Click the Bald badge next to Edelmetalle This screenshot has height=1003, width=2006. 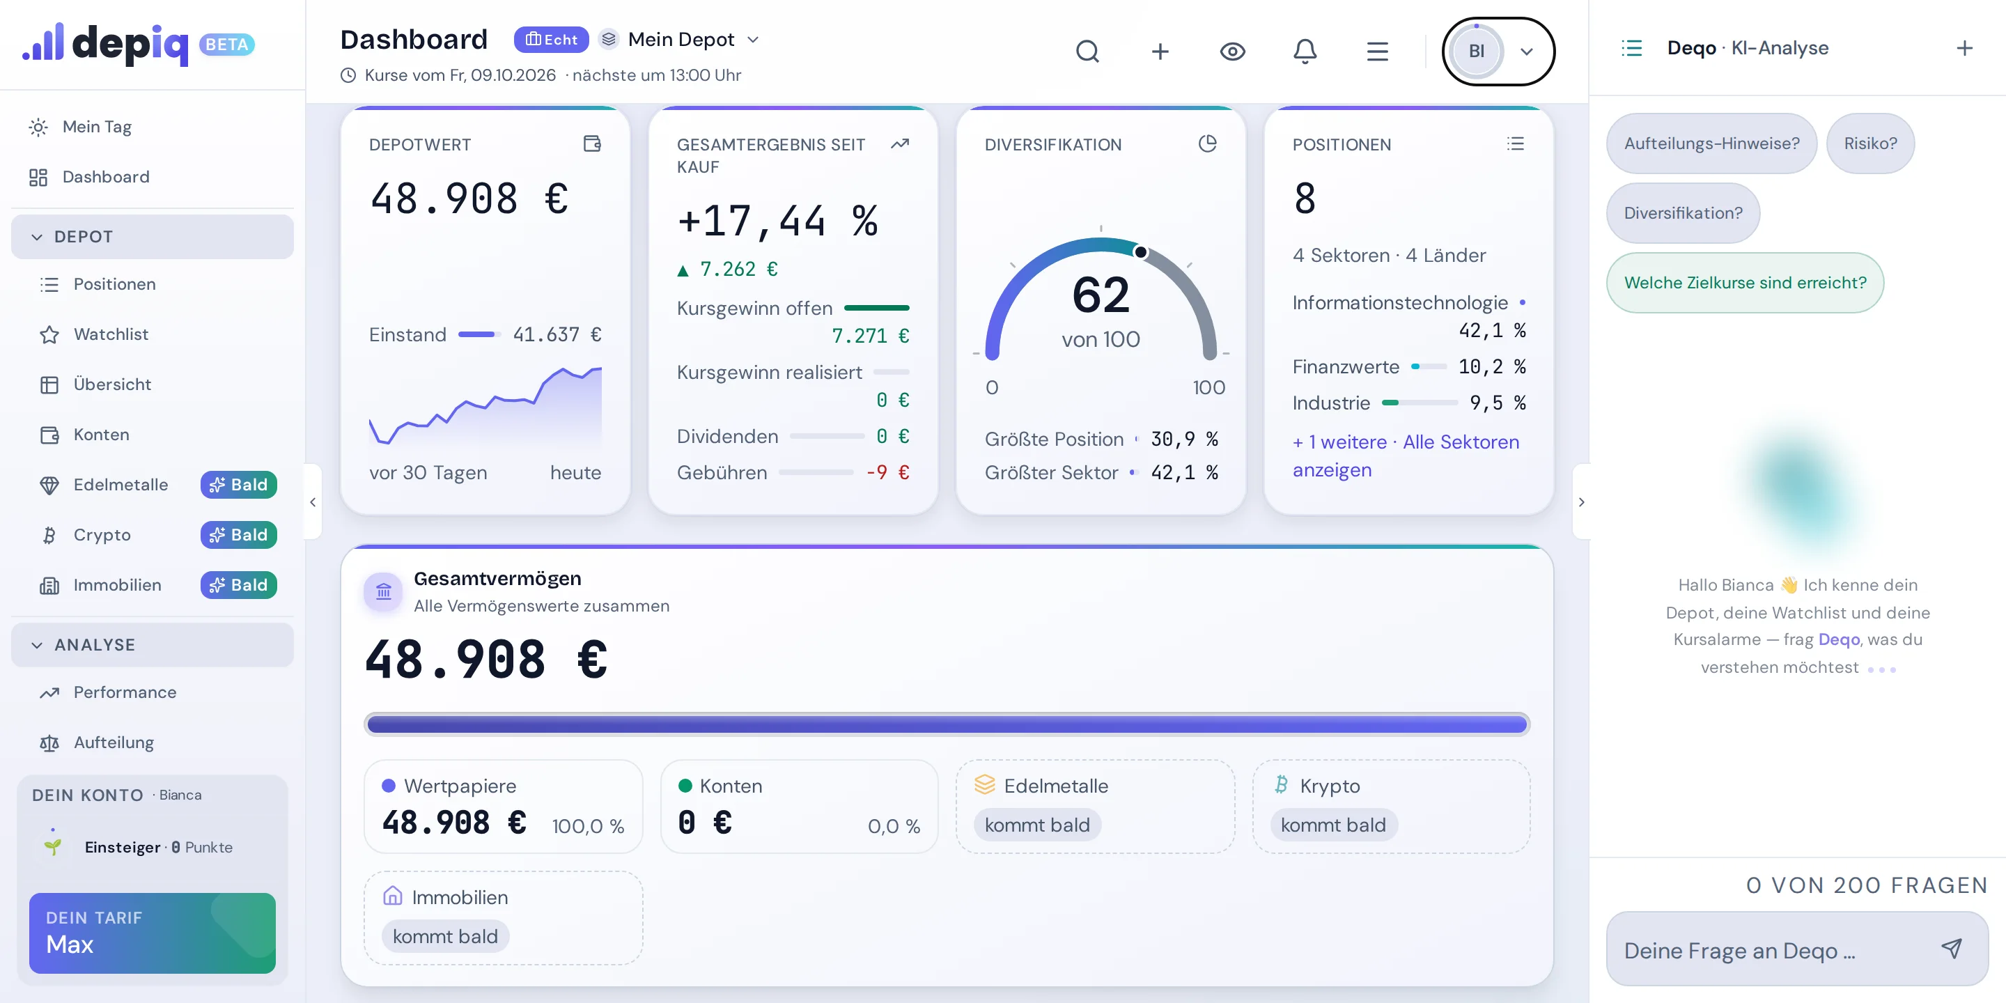tap(238, 484)
